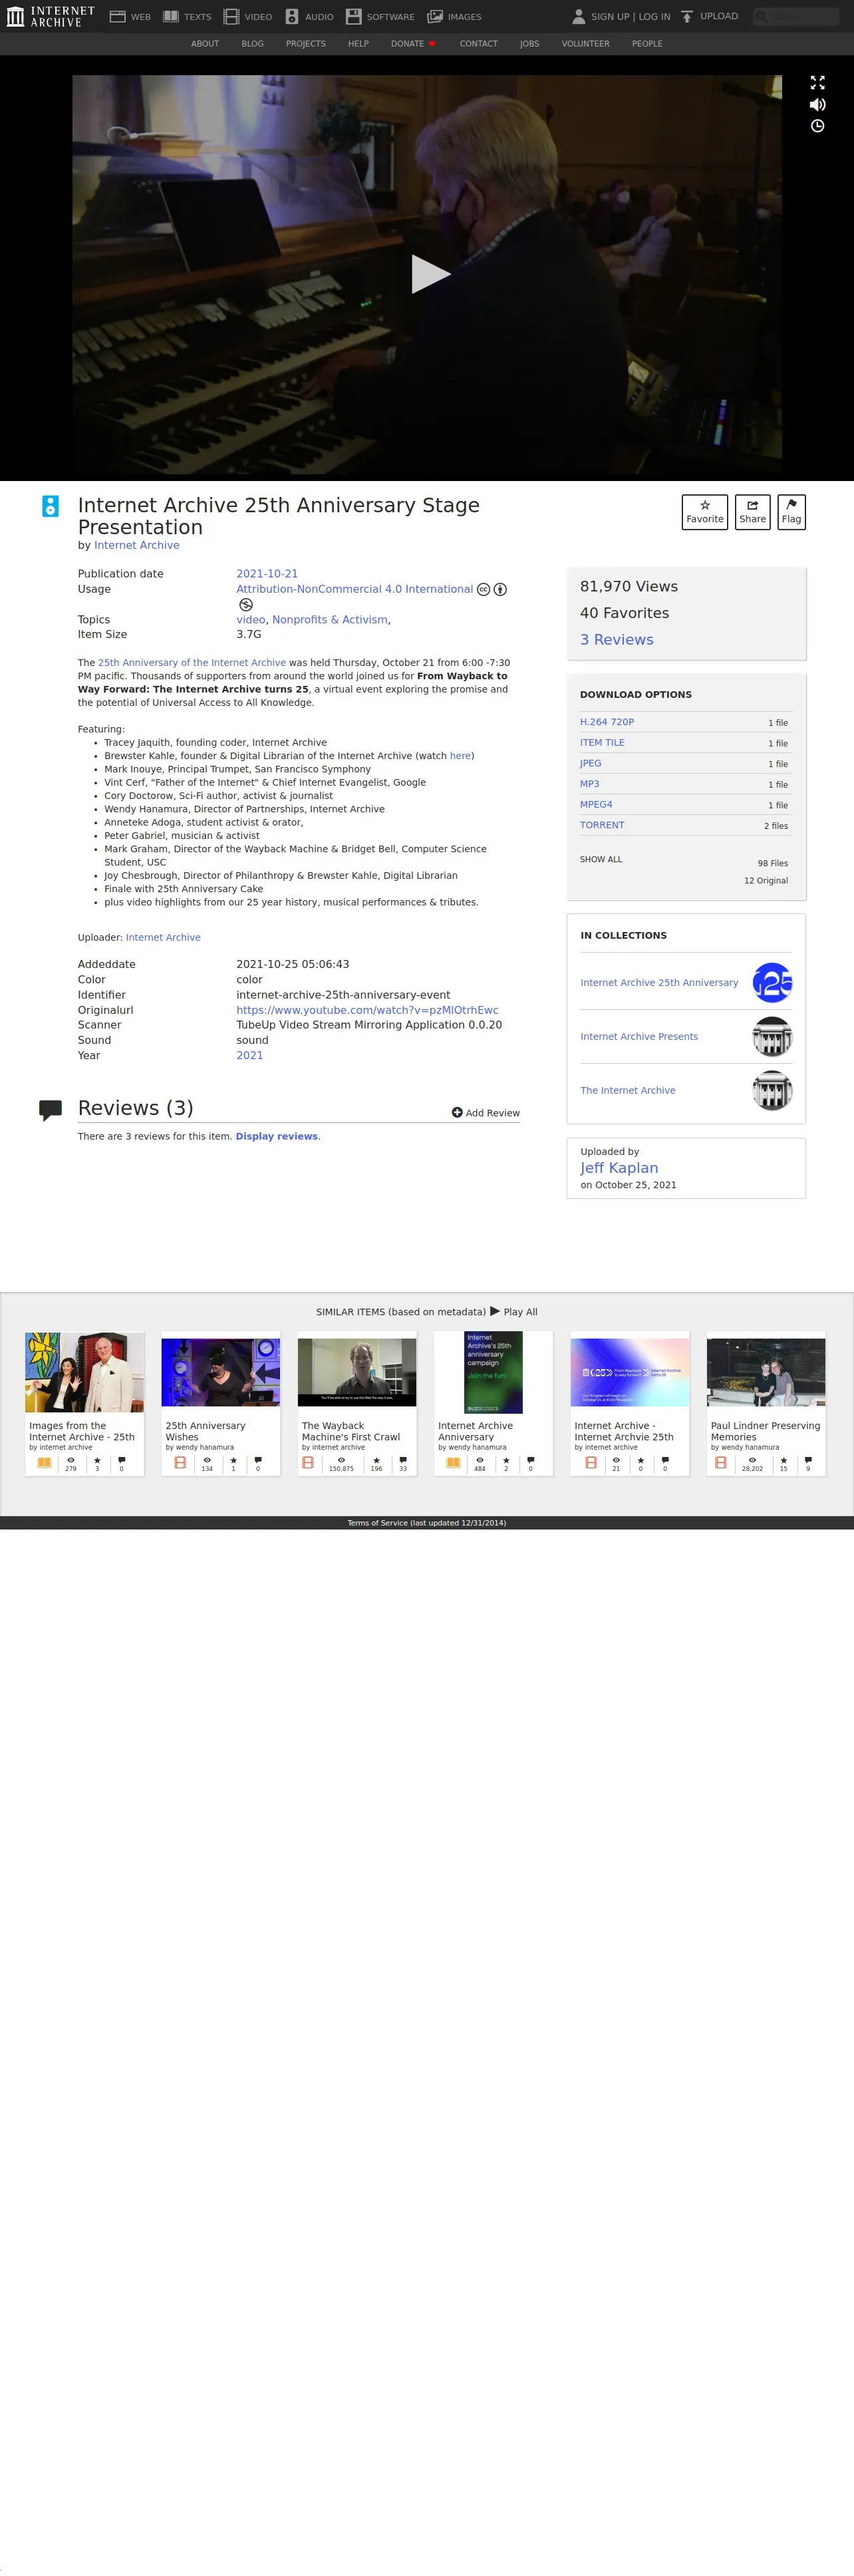854x2576 pixels.
Task: Click The Internet Archive collection building icon
Action: [x=772, y=1091]
